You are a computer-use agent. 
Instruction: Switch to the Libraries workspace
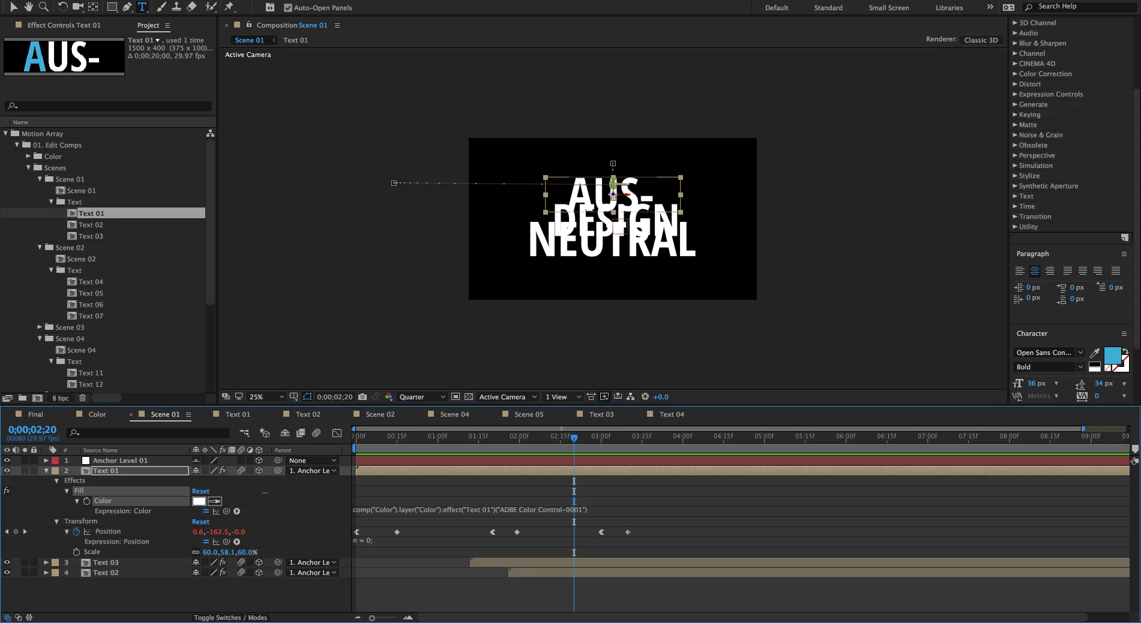(949, 8)
